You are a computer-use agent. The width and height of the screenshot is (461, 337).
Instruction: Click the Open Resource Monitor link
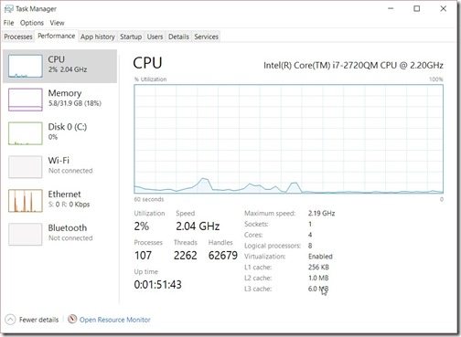(115, 320)
